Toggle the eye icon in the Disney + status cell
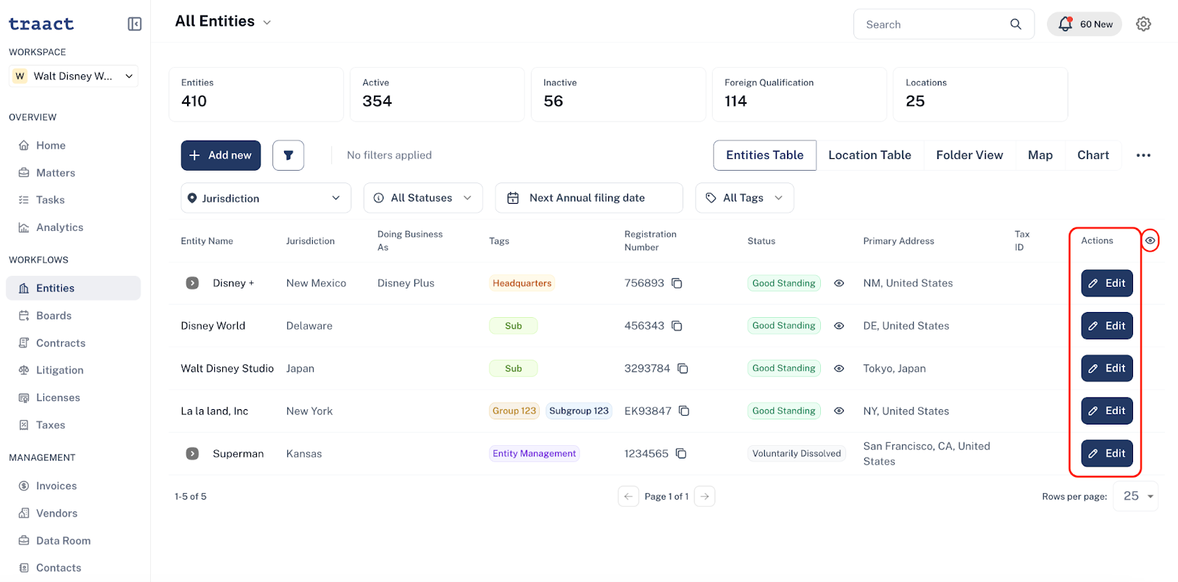The image size is (1178, 582). coord(839,283)
